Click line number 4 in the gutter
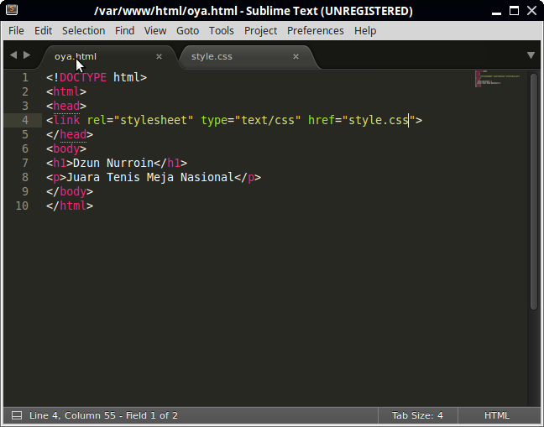 click(x=25, y=120)
